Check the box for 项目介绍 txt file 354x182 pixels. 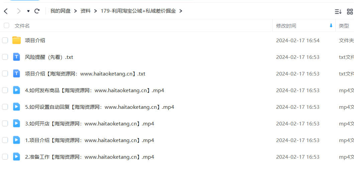5,74
